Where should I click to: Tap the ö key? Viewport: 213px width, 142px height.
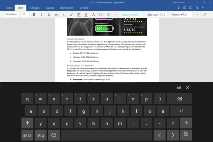[x=150, y=111]
